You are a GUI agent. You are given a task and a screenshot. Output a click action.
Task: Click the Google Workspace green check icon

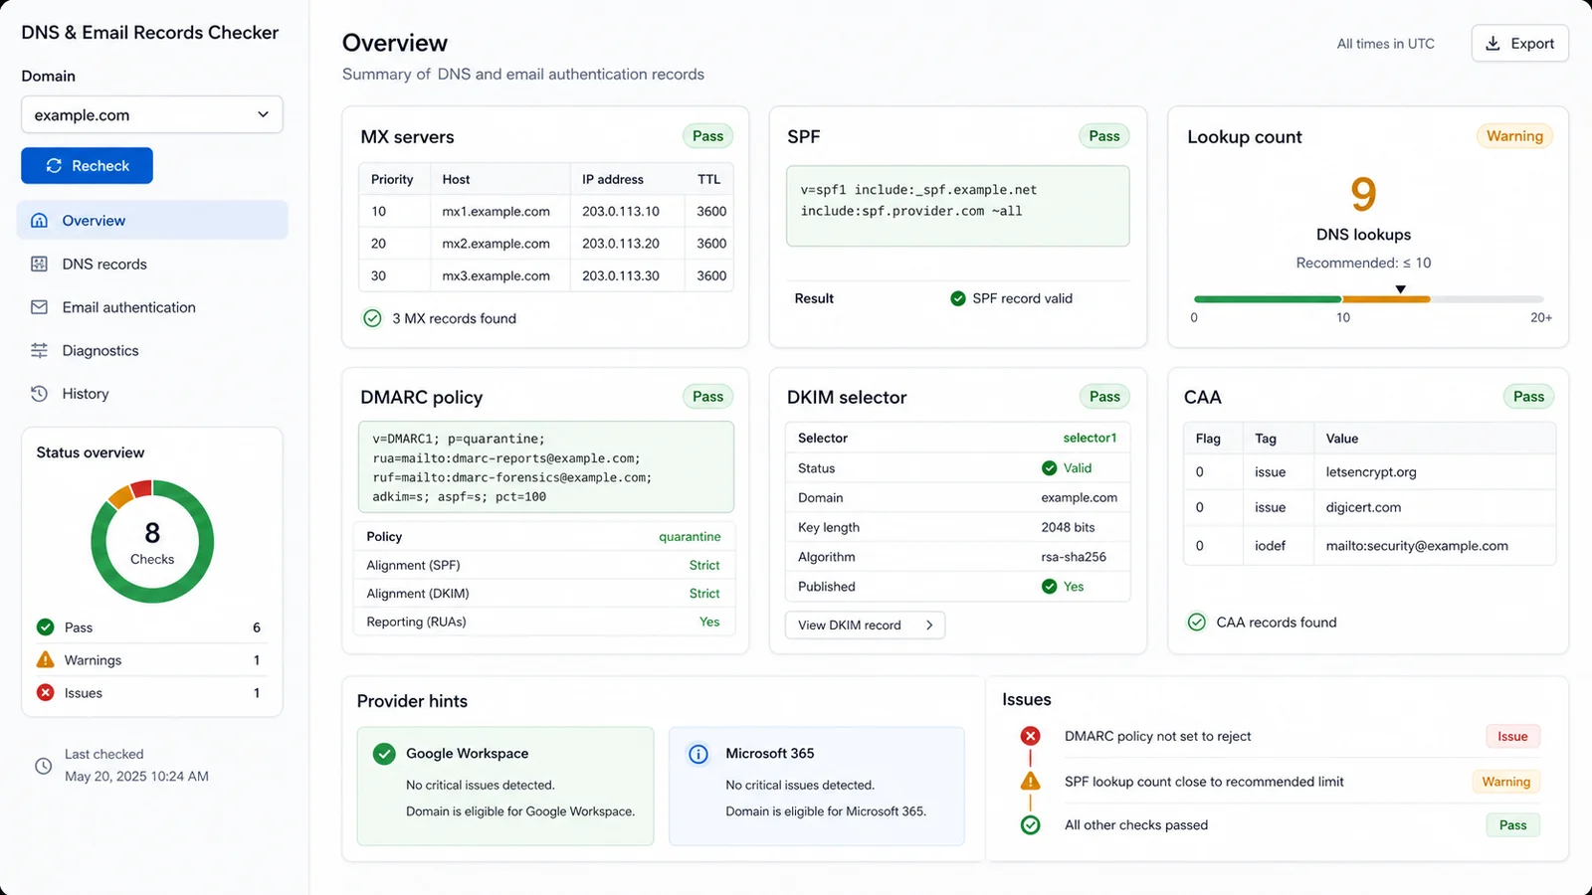(x=384, y=754)
